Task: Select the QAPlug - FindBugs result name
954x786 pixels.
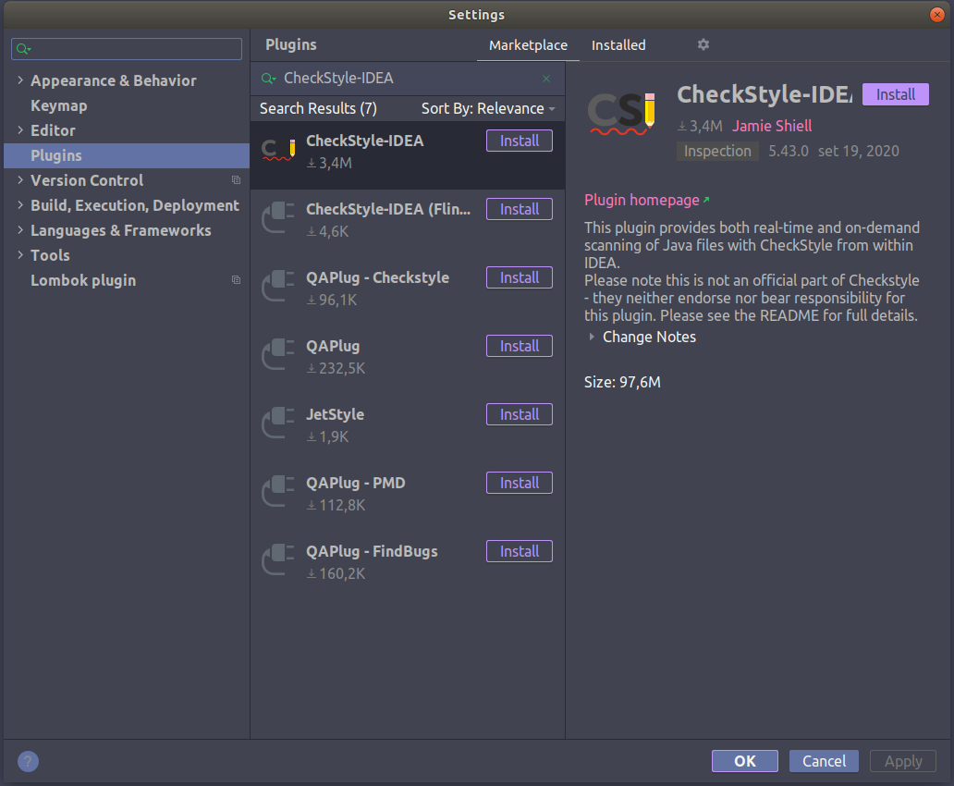Action: pos(372,552)
